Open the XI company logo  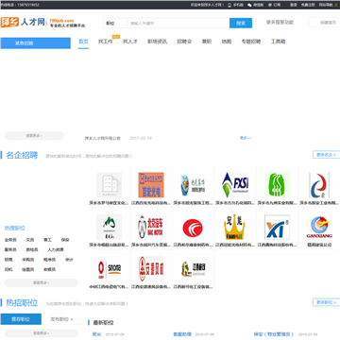pos(278,227)
